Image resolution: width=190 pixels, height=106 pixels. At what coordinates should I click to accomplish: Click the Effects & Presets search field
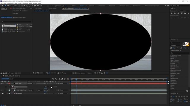(180, 53)
